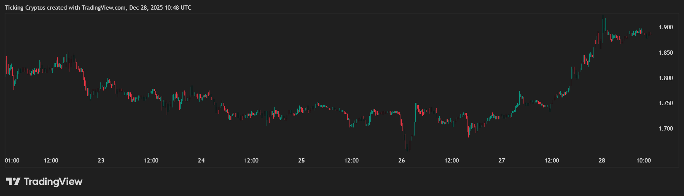Click the TradingView logo icon
The image size is (684, 196).
click(13, 181)
